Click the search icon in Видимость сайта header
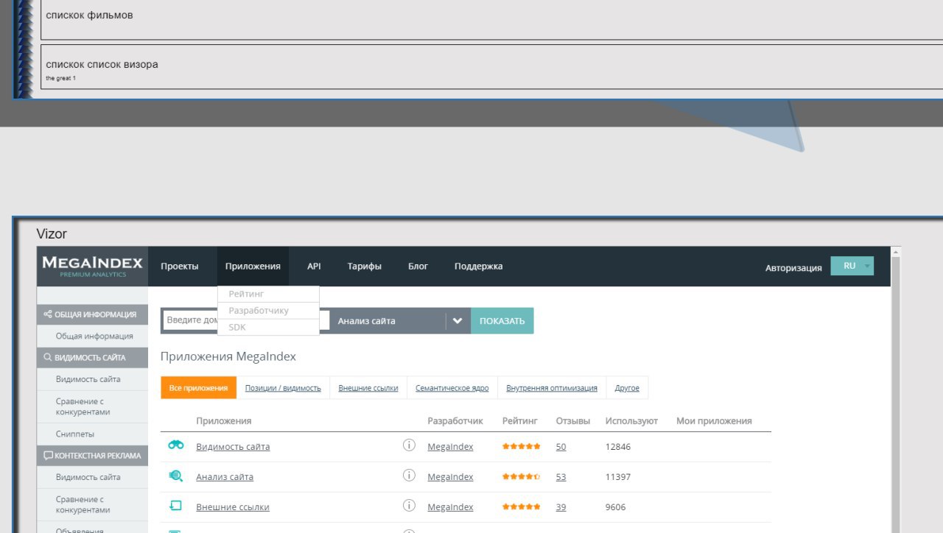 pos(48,358)
